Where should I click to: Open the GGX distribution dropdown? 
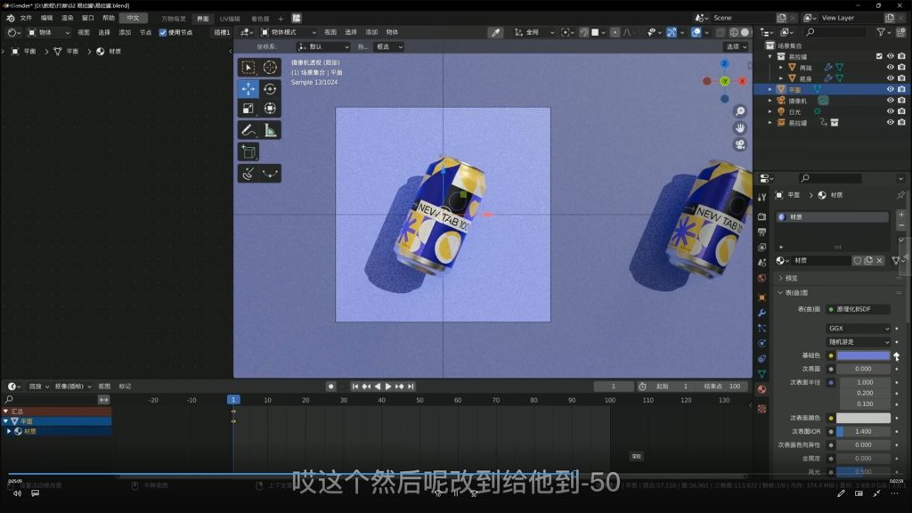pos(858,329)
